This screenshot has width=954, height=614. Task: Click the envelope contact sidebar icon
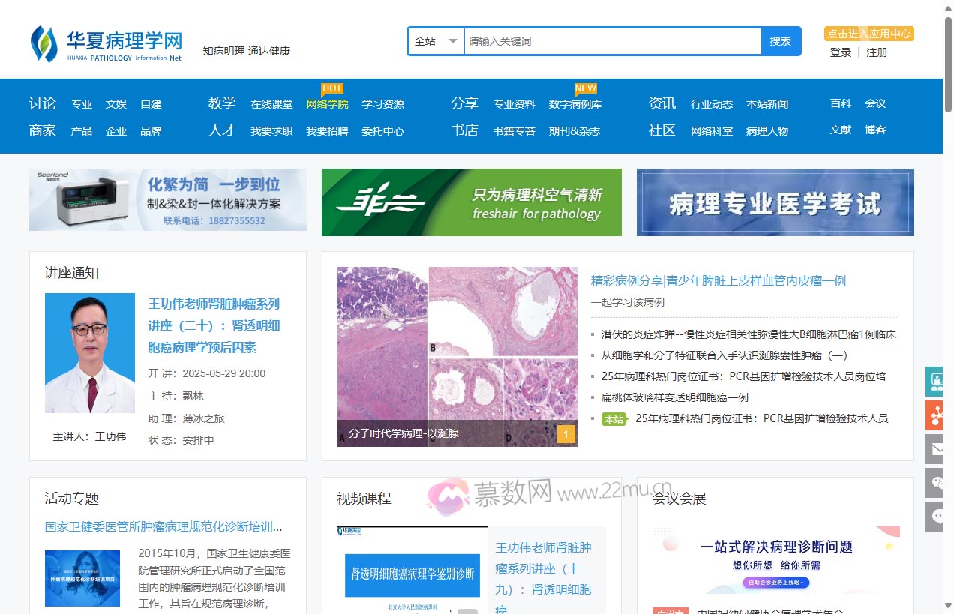934,449
